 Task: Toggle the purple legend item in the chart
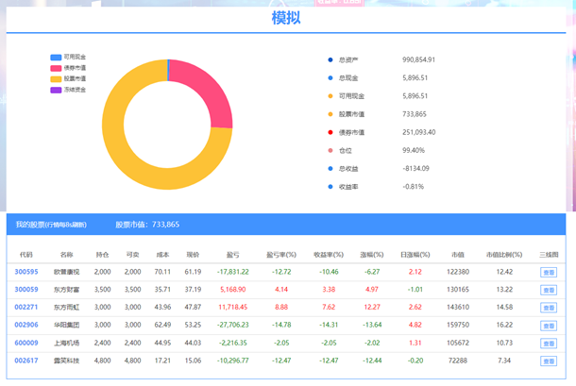click(x=67, y=90)
